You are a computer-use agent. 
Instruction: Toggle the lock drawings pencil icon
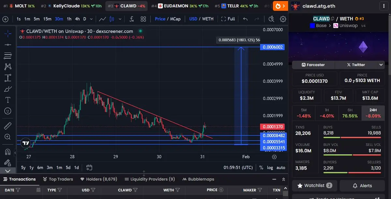pos(8,162)
